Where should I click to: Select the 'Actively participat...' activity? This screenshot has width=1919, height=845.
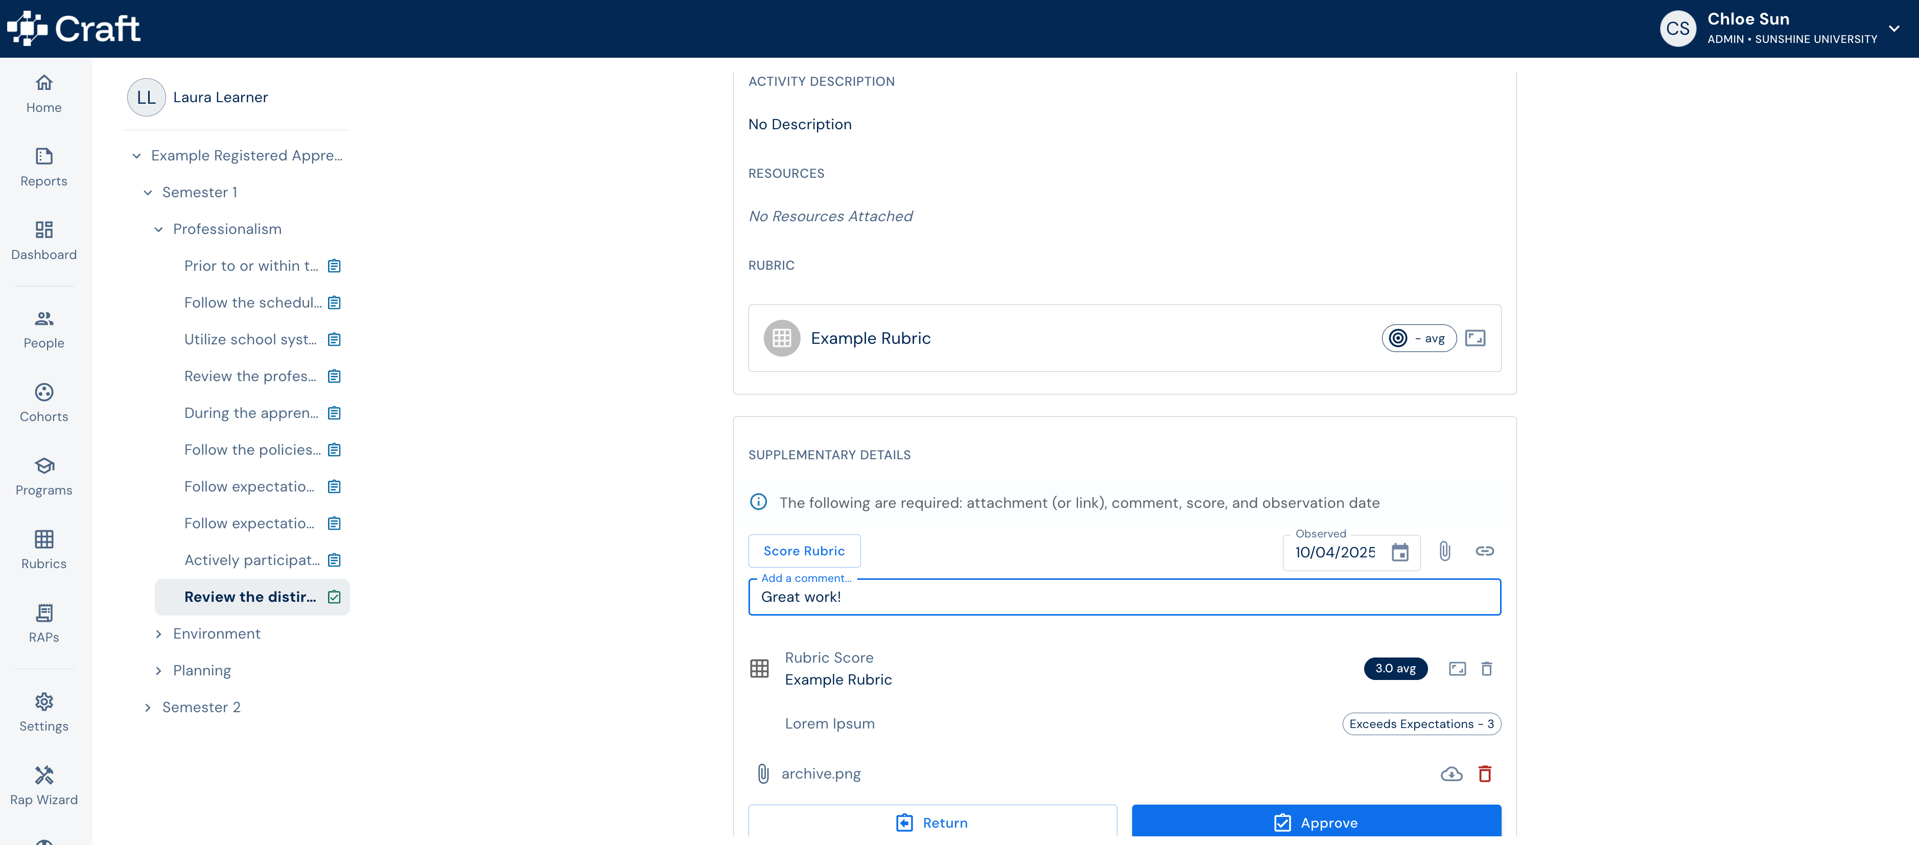(x=252, y=560)
